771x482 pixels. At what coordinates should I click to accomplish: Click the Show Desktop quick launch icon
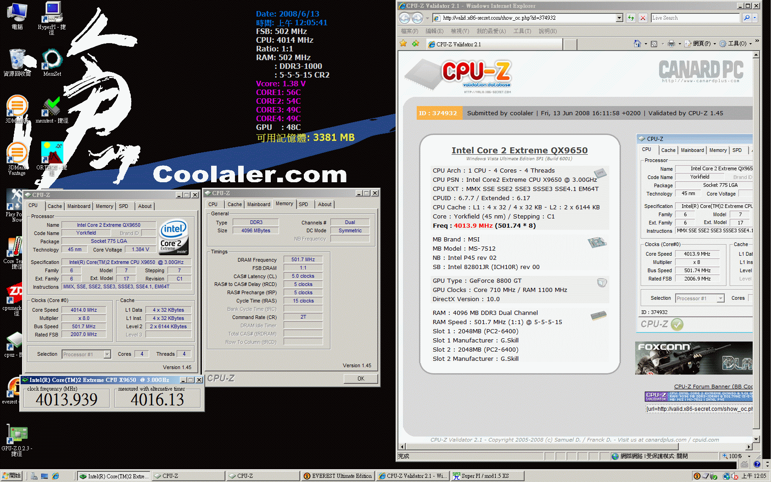point(44,476)
